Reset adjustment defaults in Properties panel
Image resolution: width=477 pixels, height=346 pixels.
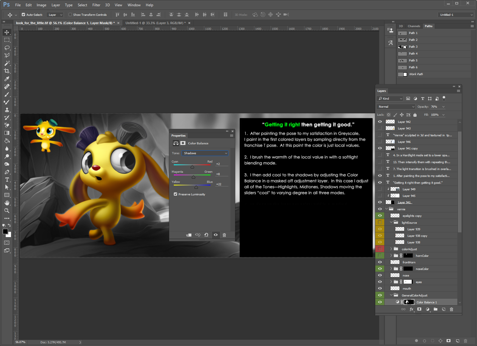(206, 235)
